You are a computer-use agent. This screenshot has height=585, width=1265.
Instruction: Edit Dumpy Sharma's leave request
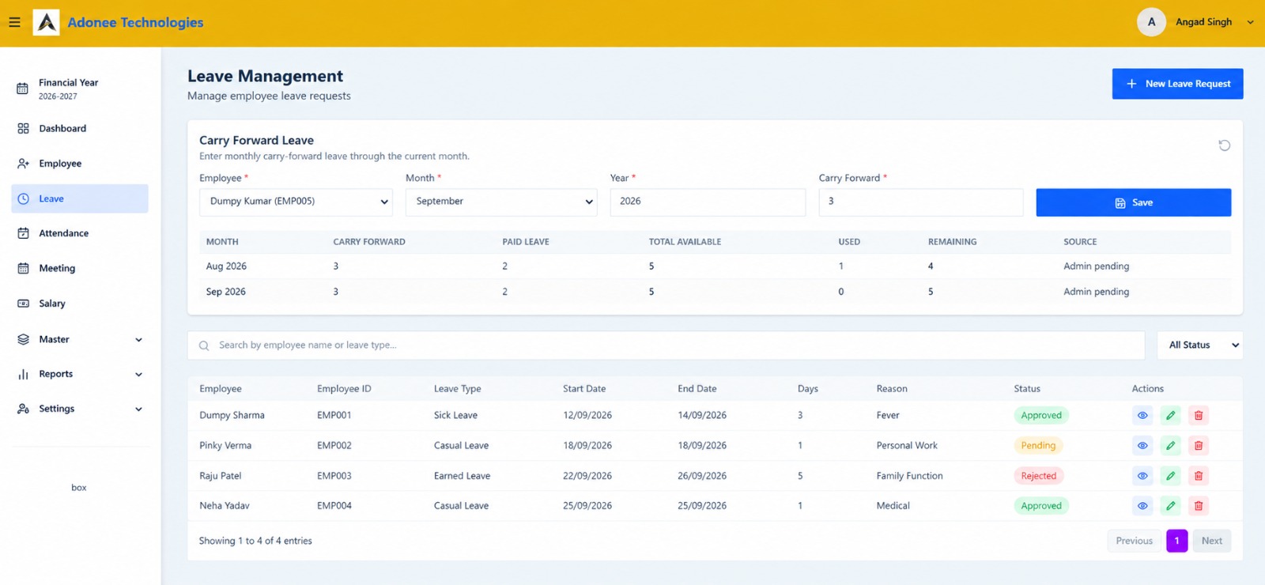pyautogui.click(x=1170, y=415)
